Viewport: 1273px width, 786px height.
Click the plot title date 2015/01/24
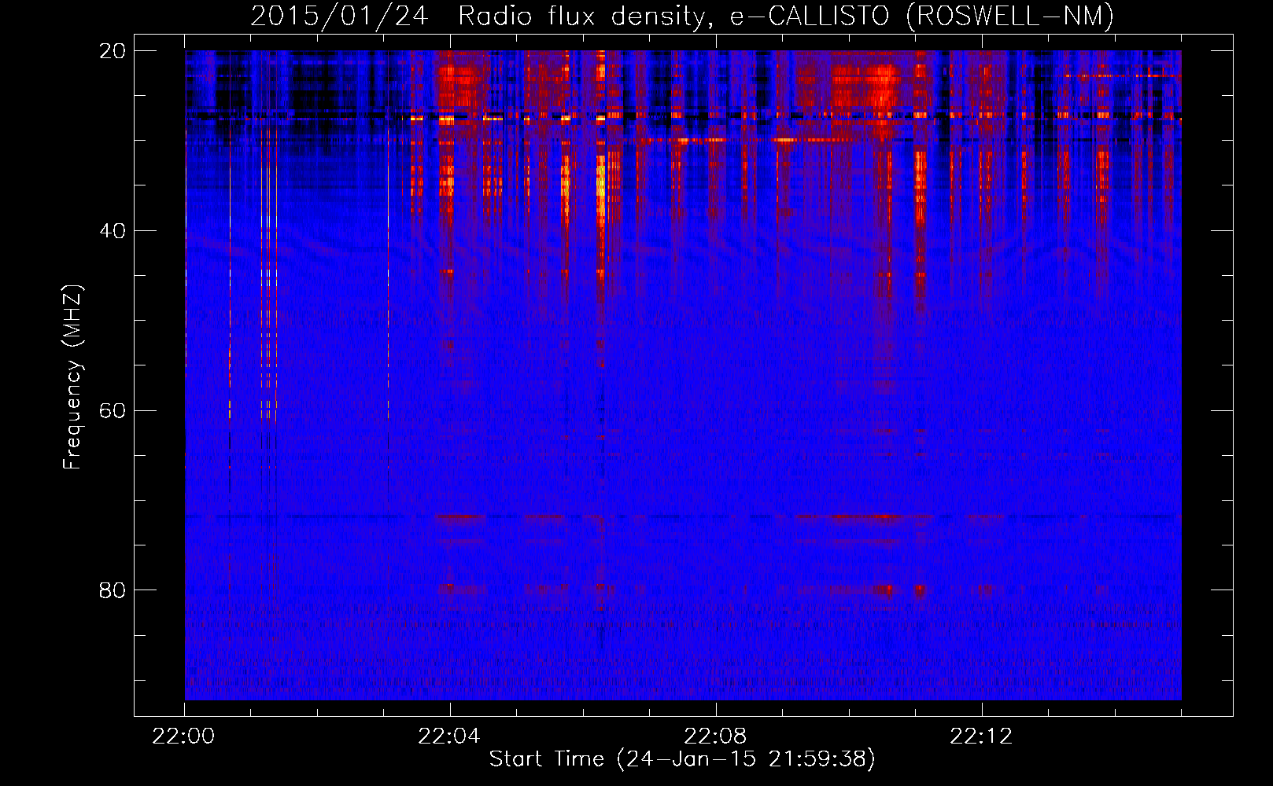tap(339, 16)
